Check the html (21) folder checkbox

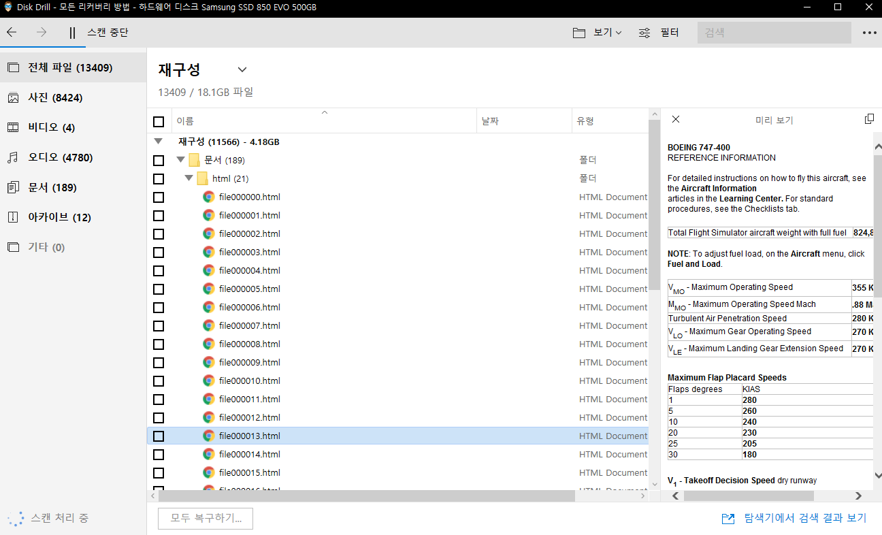[x=159, y=179]
